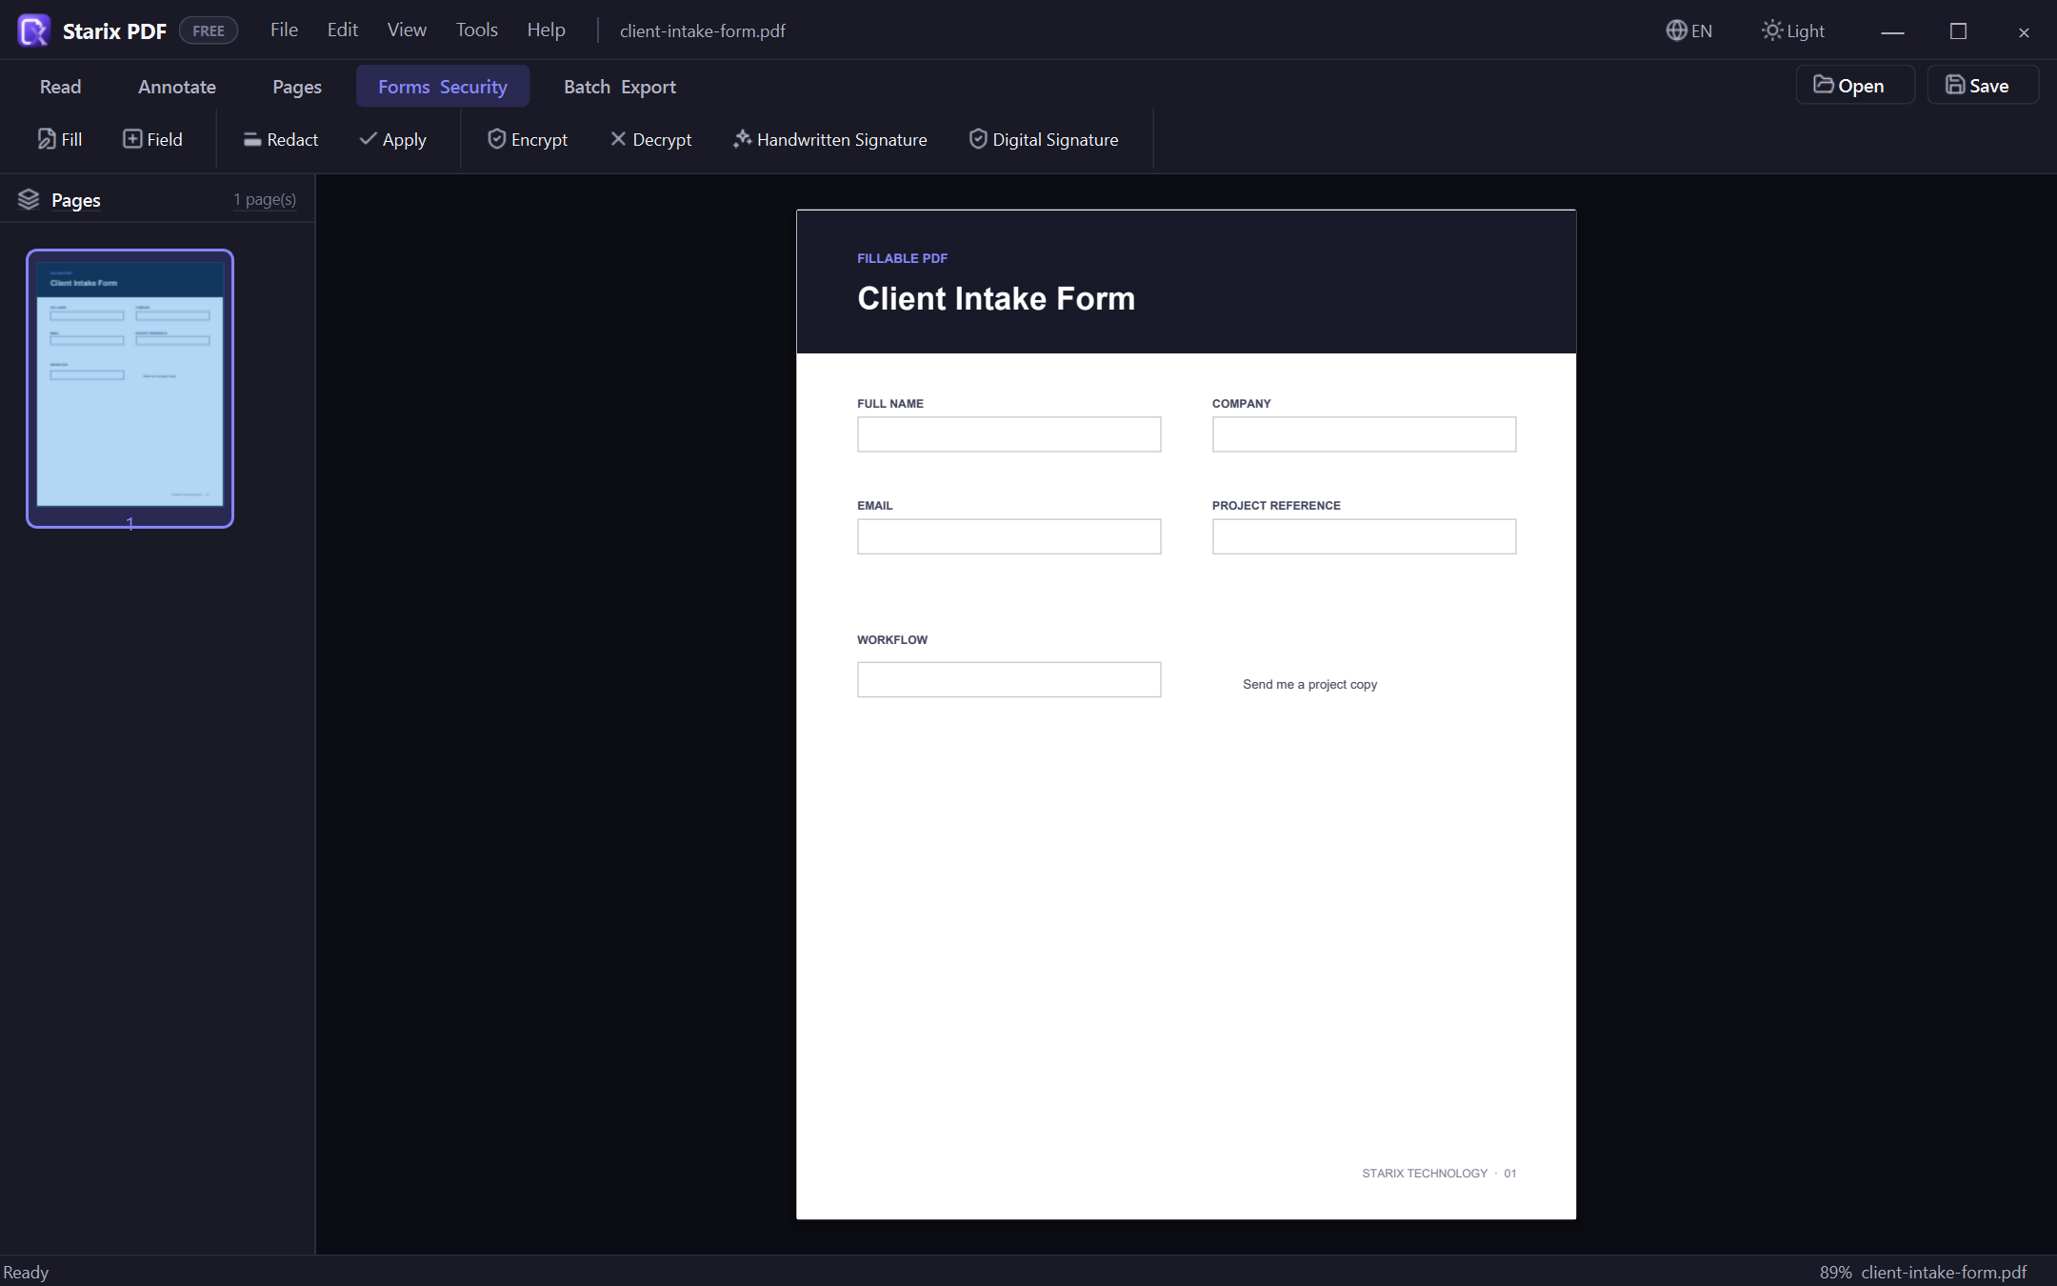Open the Workflow field

(1009, 679)
